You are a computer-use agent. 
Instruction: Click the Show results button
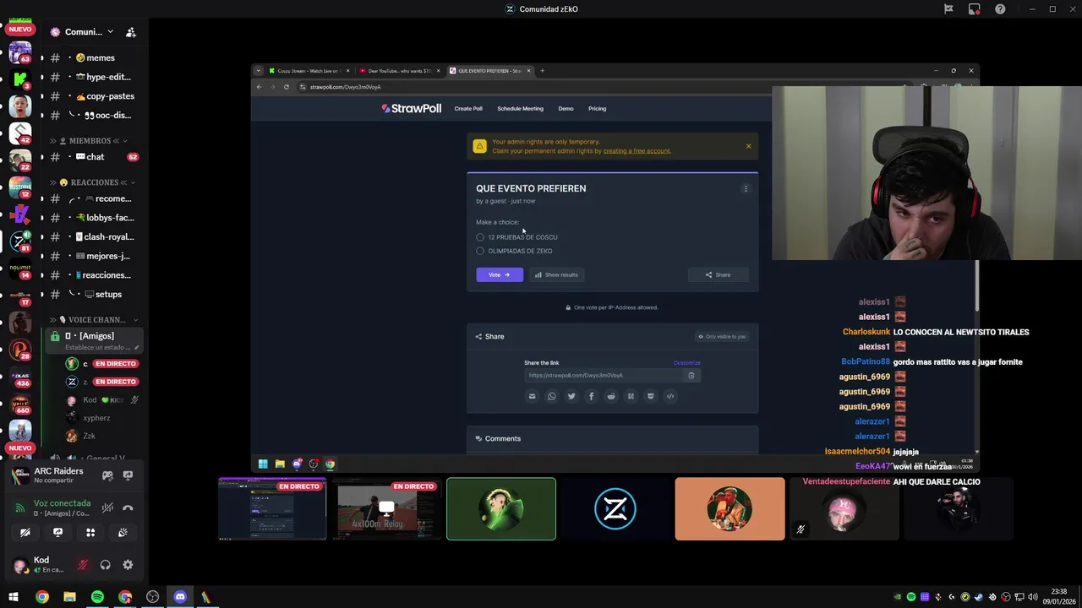556,274
